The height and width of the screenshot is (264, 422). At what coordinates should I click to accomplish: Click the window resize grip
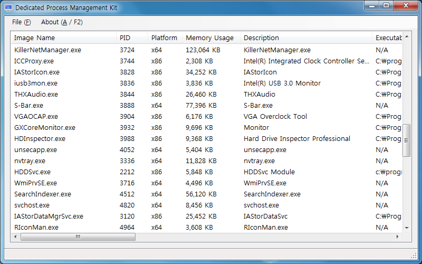(414, 256)
